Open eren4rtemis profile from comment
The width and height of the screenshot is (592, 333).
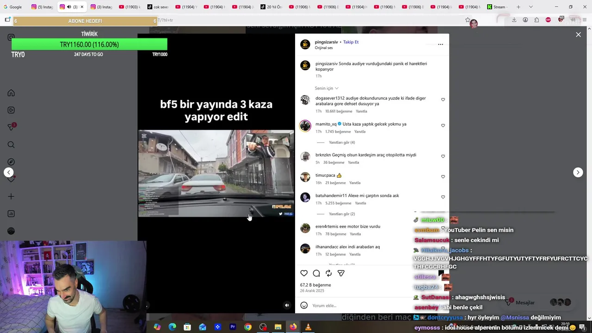coord(327,227)
